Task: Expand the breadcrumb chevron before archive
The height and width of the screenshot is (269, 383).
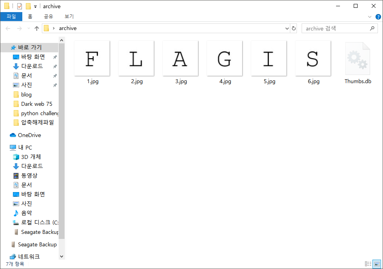Action: (x=54, y=28)
